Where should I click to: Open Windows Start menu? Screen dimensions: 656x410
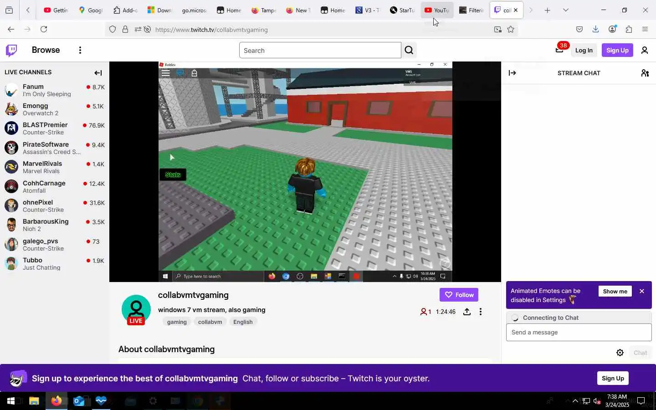pos(11,401)
